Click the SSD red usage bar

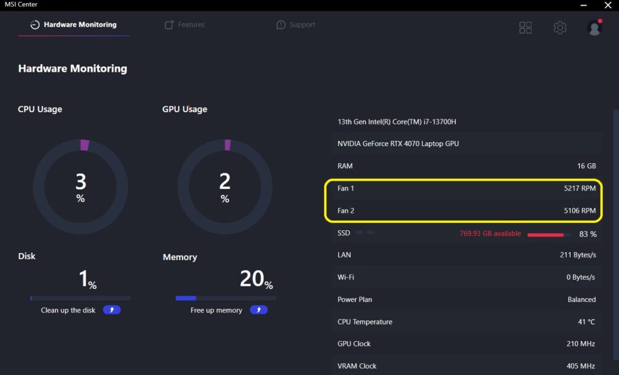tap(545, 235)
